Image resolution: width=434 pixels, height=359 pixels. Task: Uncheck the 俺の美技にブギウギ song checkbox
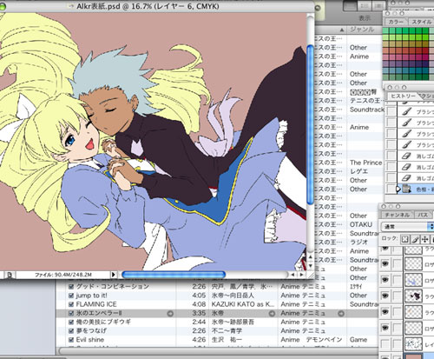pos(71,322)
